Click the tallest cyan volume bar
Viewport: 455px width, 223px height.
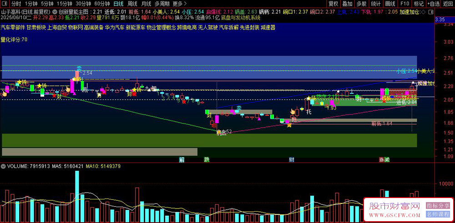point(77,196)
